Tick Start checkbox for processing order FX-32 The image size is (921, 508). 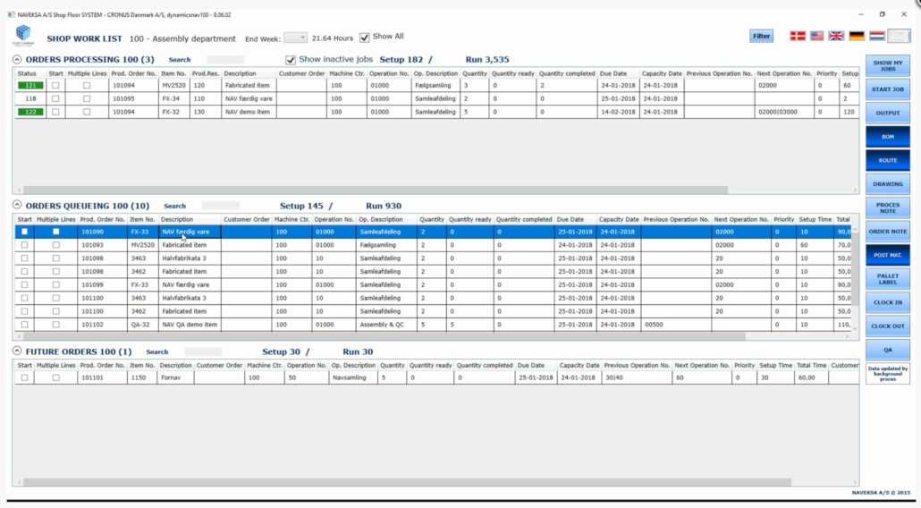pyautogui.click(x=55, y=112)
